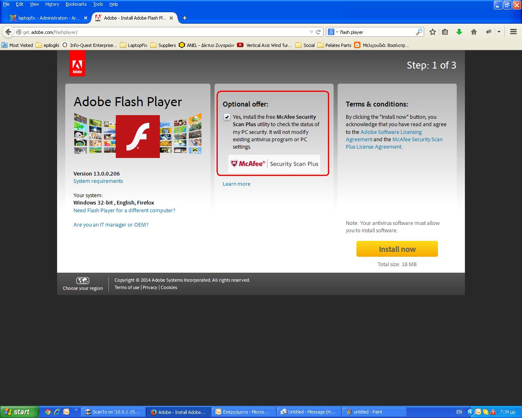Open the bookmarks list icon
This screenshot has width=522, height=418.
445,32
